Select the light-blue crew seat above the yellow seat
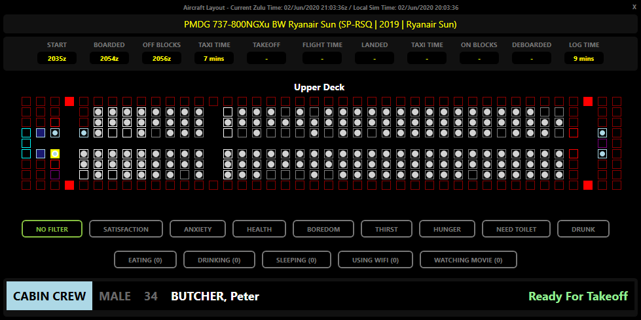This screenshot has width=641, height=320. click(x=55, y=133)
